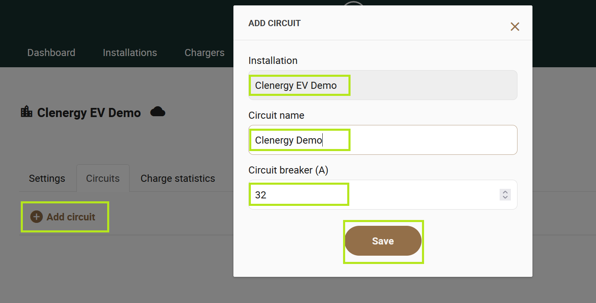Click into the Circuit name field

tap(383, 140)
